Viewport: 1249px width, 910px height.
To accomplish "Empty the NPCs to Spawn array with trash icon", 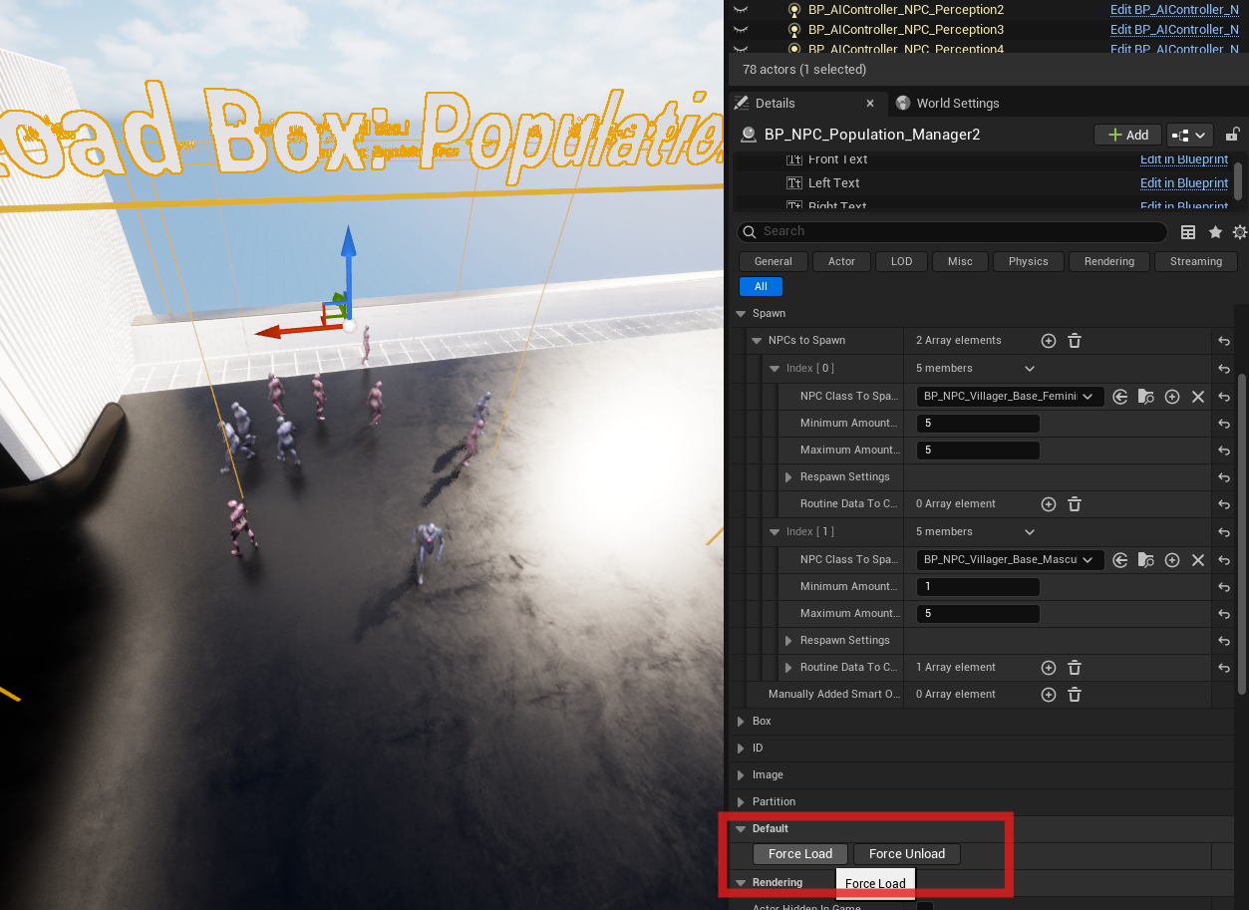I will (1075, 341).
